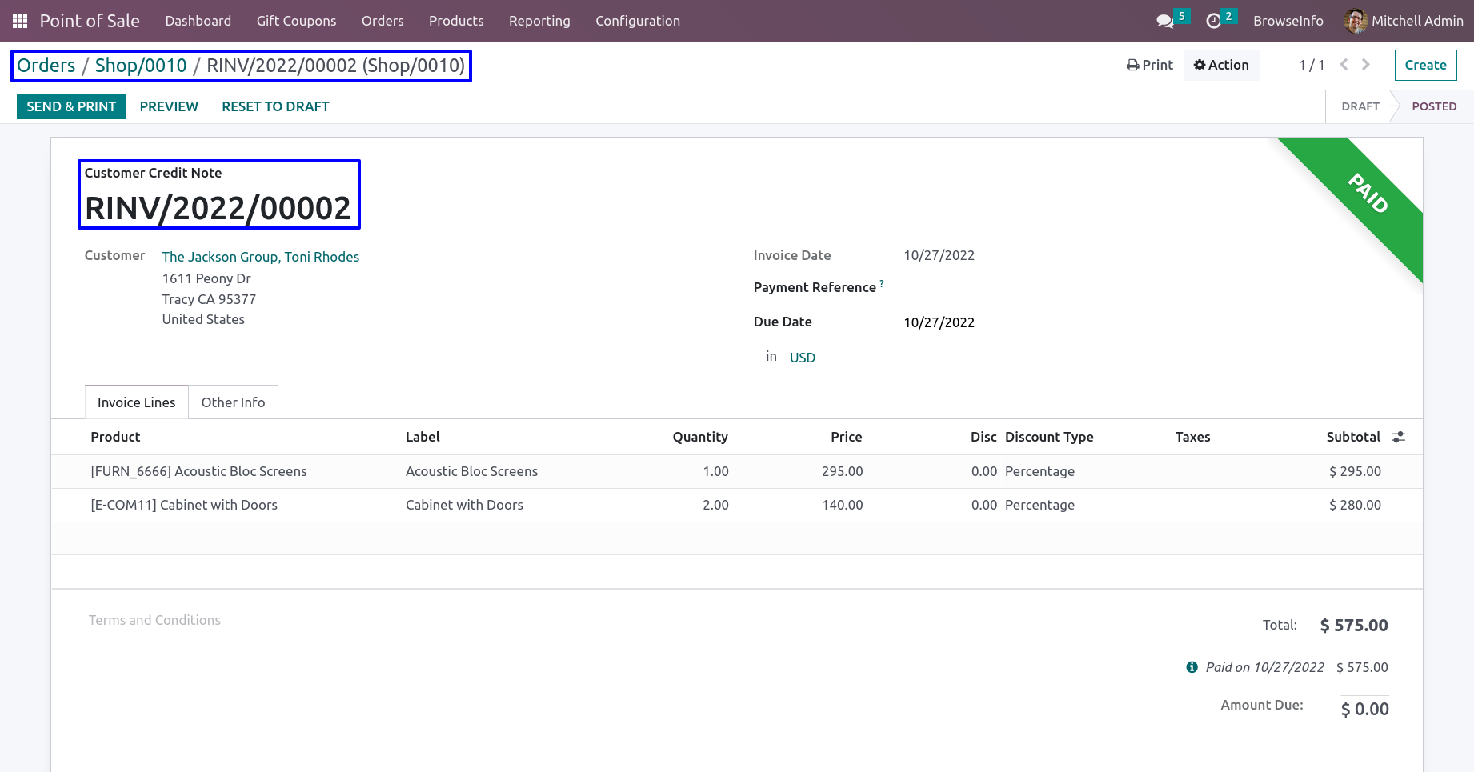Image resolution: width=1474 pixels, height=772 pixels.
Task: Click the Point of Sale app title
Action: pyautogui.click(x=90, y=21)
